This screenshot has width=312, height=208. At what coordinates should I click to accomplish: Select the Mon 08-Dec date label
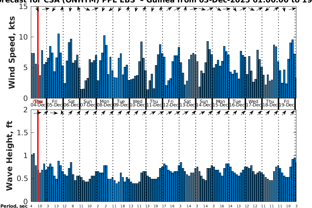[x=104, y=103]
